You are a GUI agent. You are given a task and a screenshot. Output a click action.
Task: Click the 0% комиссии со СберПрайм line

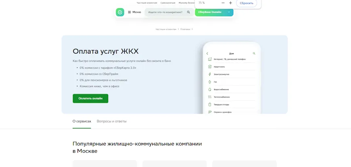pyautogui.click(x=99, y=74)
